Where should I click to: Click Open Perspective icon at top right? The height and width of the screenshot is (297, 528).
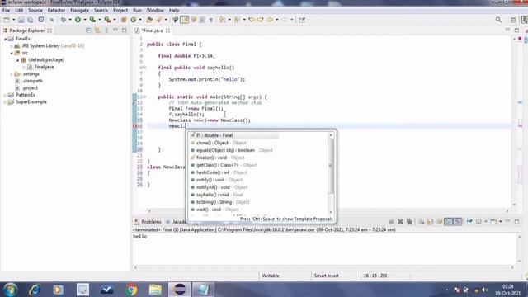pyautogui.click(x=513, y=20)
